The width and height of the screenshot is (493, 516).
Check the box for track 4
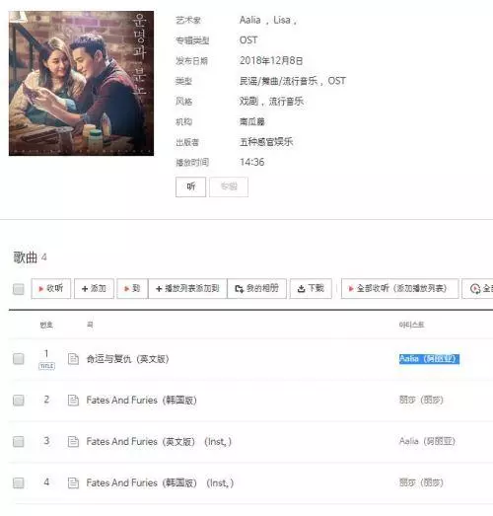pyautogui.click(x=19, y=482)
